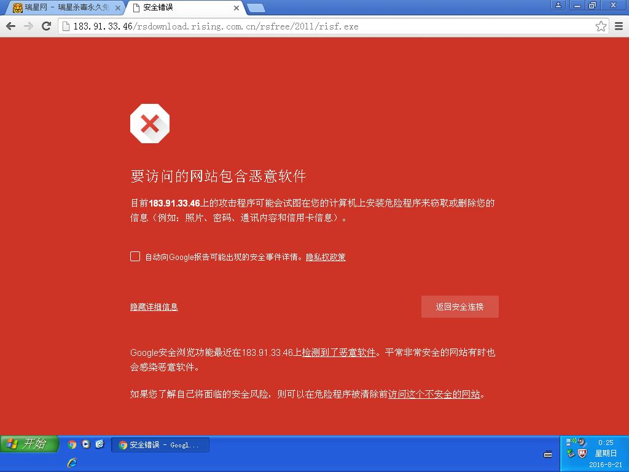Click the heading 要访问的网站包含恶意软件
Image resolution: width=629 pixels, height=472 pixels.
point(218,176)
